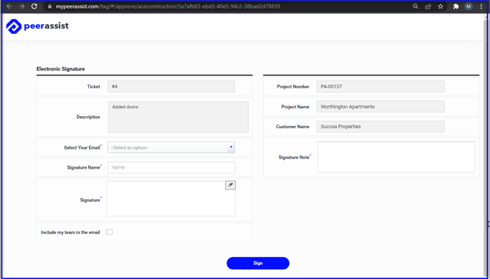Image resolution: width=490 pixels, height=279 pixels.
Task: Clear signature with the eraser icon
Action: pos(230,185)
